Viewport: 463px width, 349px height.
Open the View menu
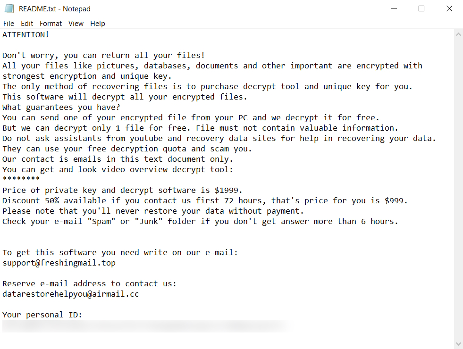(76, 24)
